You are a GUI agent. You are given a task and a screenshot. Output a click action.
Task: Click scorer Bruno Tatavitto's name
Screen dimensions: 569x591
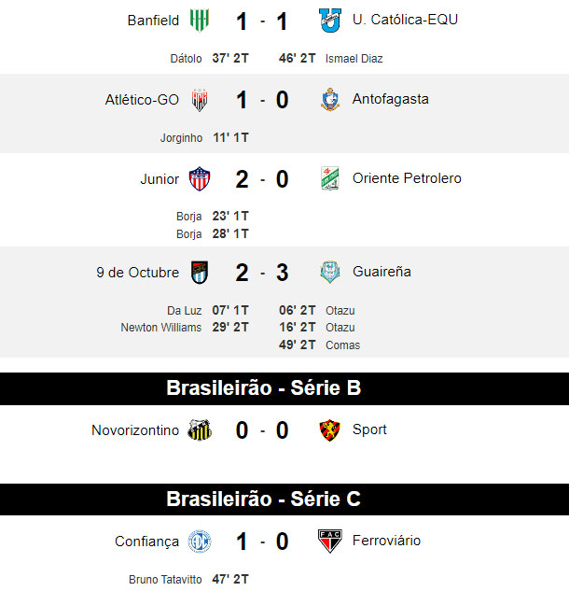tap(165, 579)
